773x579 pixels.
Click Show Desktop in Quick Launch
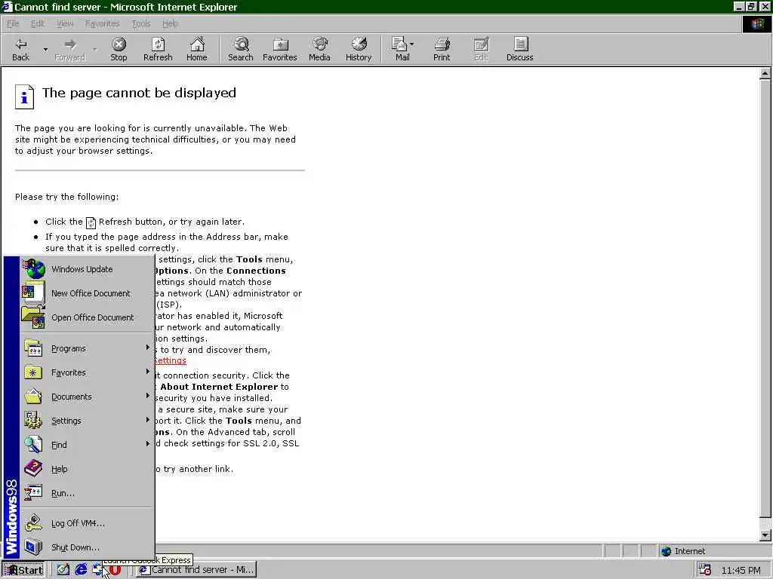[63, 570]
